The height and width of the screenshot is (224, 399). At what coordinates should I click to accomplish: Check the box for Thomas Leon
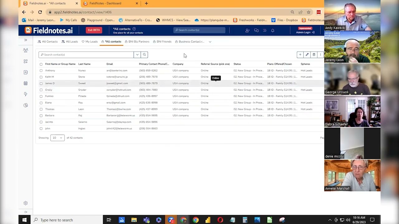[41, 109]
